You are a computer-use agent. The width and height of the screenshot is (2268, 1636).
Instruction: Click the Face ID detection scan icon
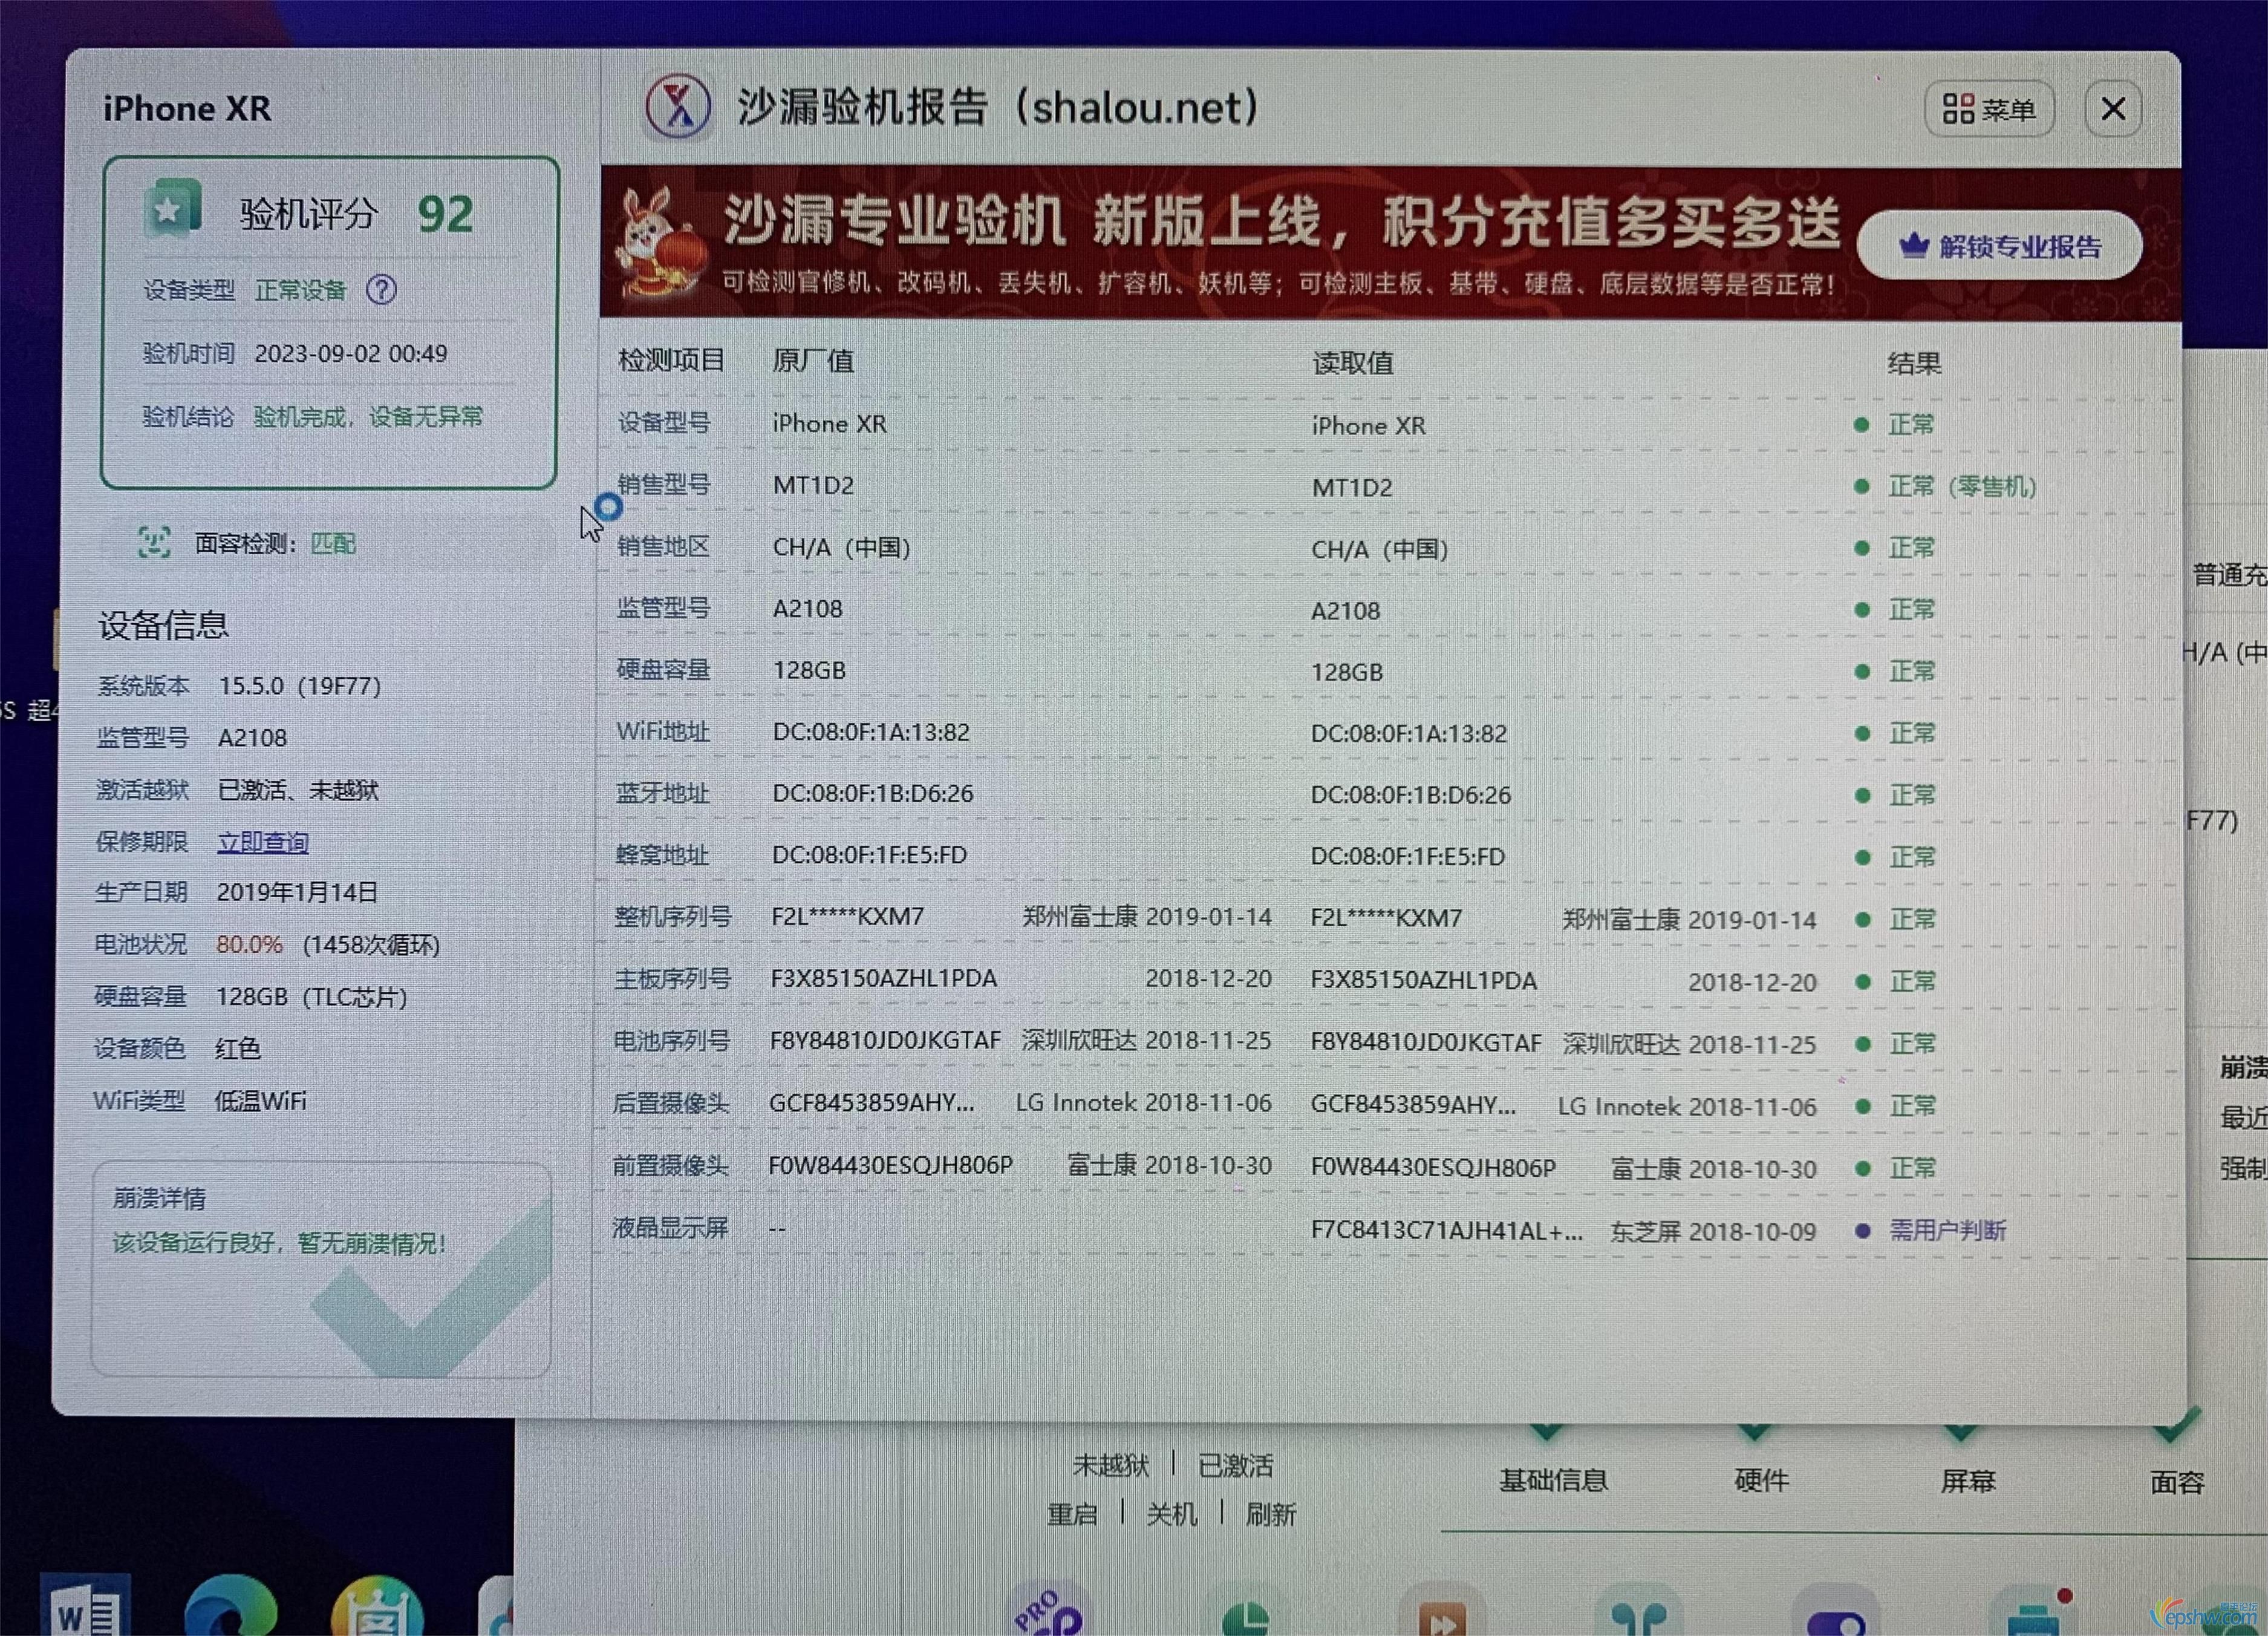(154, 542)
